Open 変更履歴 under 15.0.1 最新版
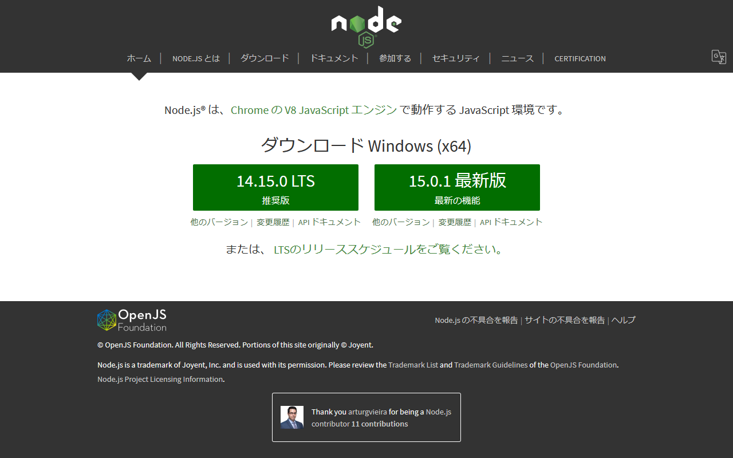The image size is (733, 458). pos(455,222)
